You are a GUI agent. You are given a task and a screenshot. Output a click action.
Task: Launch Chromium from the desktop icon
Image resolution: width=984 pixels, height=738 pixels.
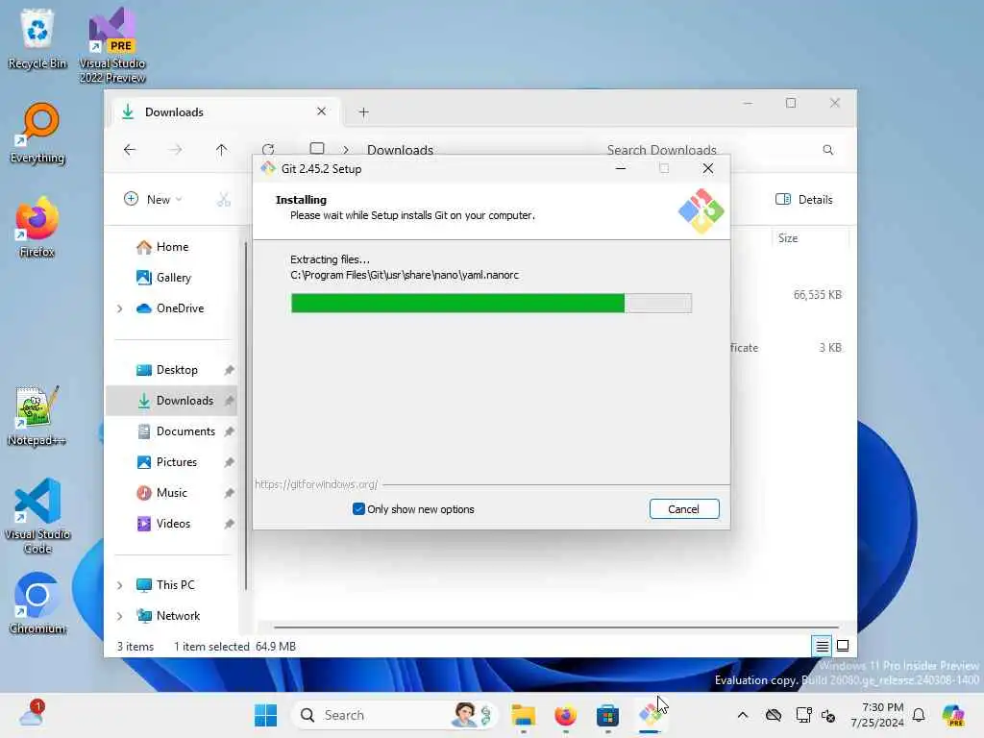[37, 603]
